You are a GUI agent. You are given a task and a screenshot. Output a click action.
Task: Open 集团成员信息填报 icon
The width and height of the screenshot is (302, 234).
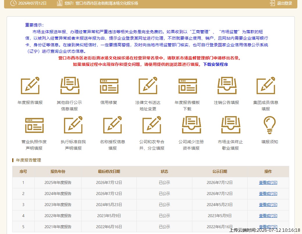[266, 86]
